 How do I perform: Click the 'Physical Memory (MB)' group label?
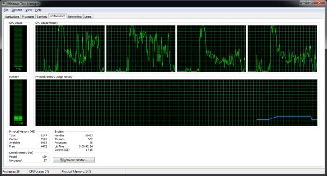coord(22,131)
